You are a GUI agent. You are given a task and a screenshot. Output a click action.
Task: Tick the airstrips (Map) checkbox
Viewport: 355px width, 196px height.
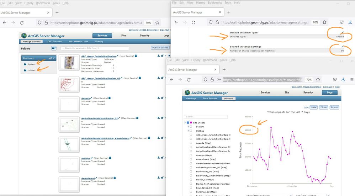[x=191, y=155]
